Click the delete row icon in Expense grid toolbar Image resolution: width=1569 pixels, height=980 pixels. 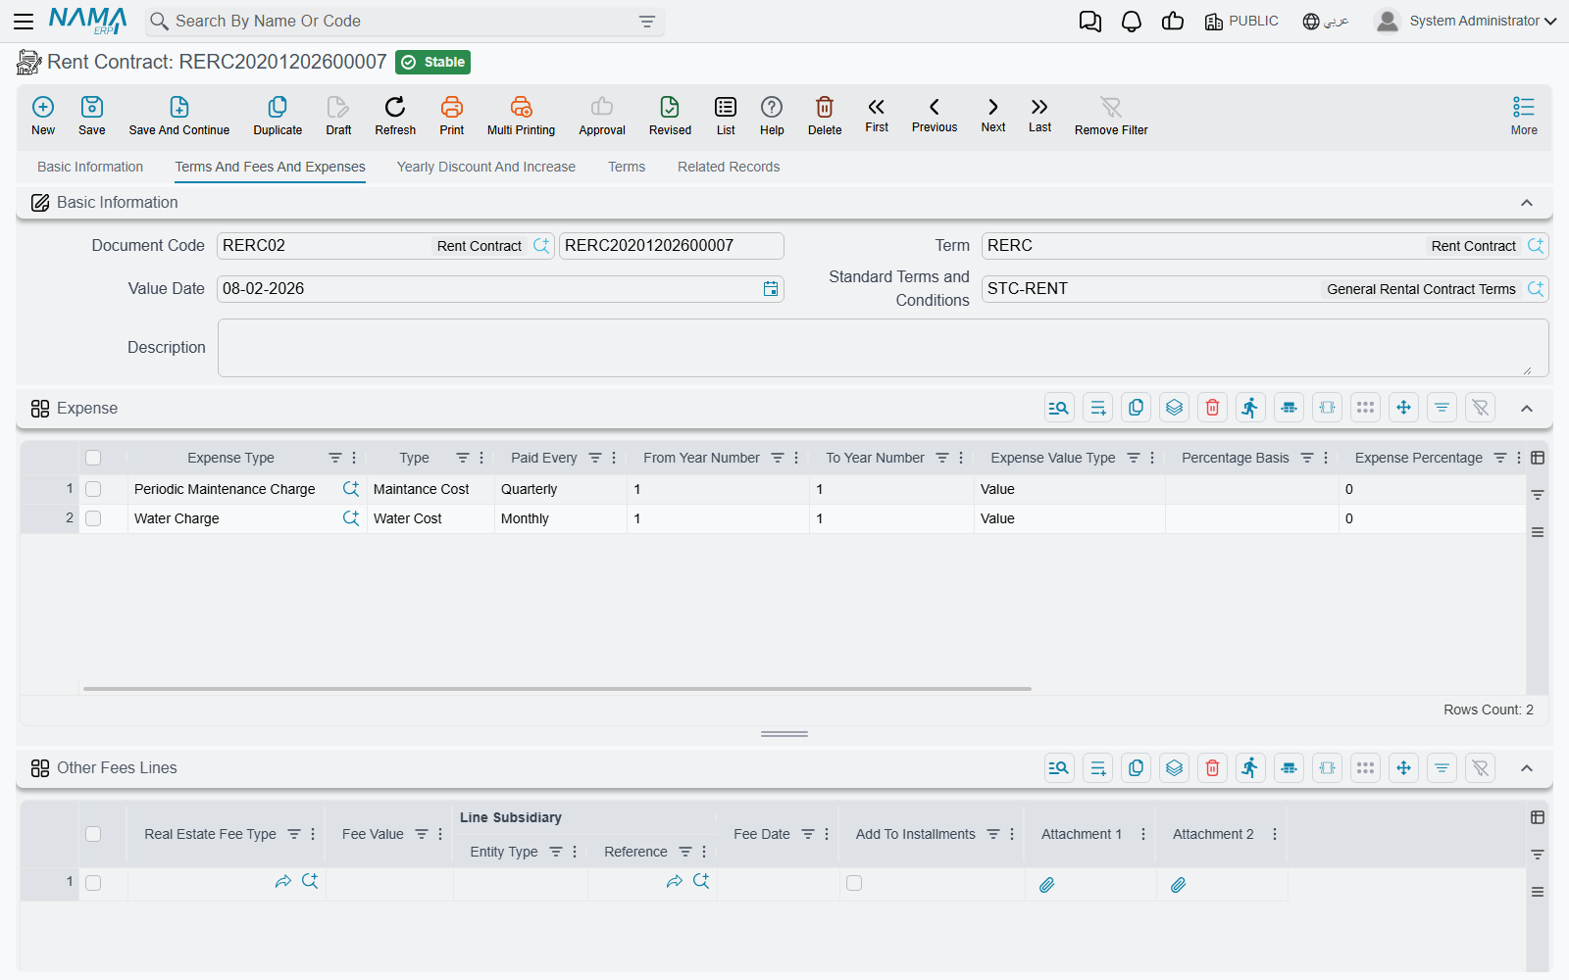pyautogui.click(x=1213, y=408)
